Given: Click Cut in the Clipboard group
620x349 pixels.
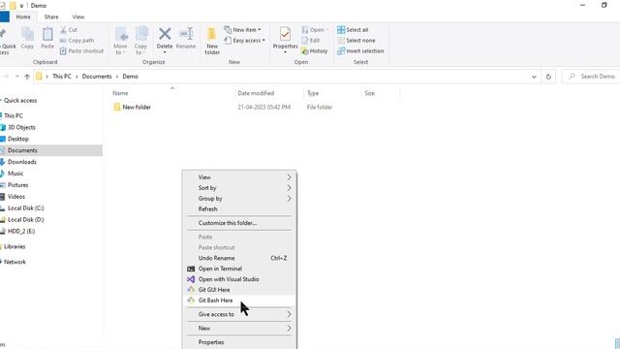Looking at the screenshot, I should click(x=69, y=30).
